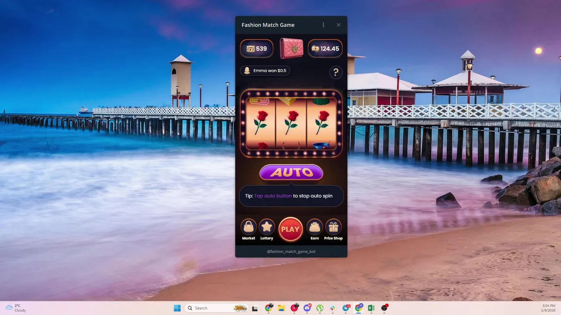
Task: Select the pink handbag at the top
Action: click(x=291, y=48)
